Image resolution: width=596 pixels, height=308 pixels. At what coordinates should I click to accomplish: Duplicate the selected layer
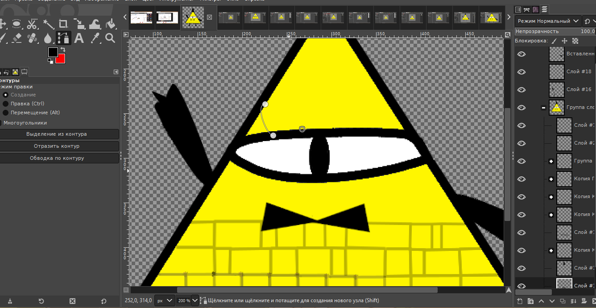pos(564,301)
